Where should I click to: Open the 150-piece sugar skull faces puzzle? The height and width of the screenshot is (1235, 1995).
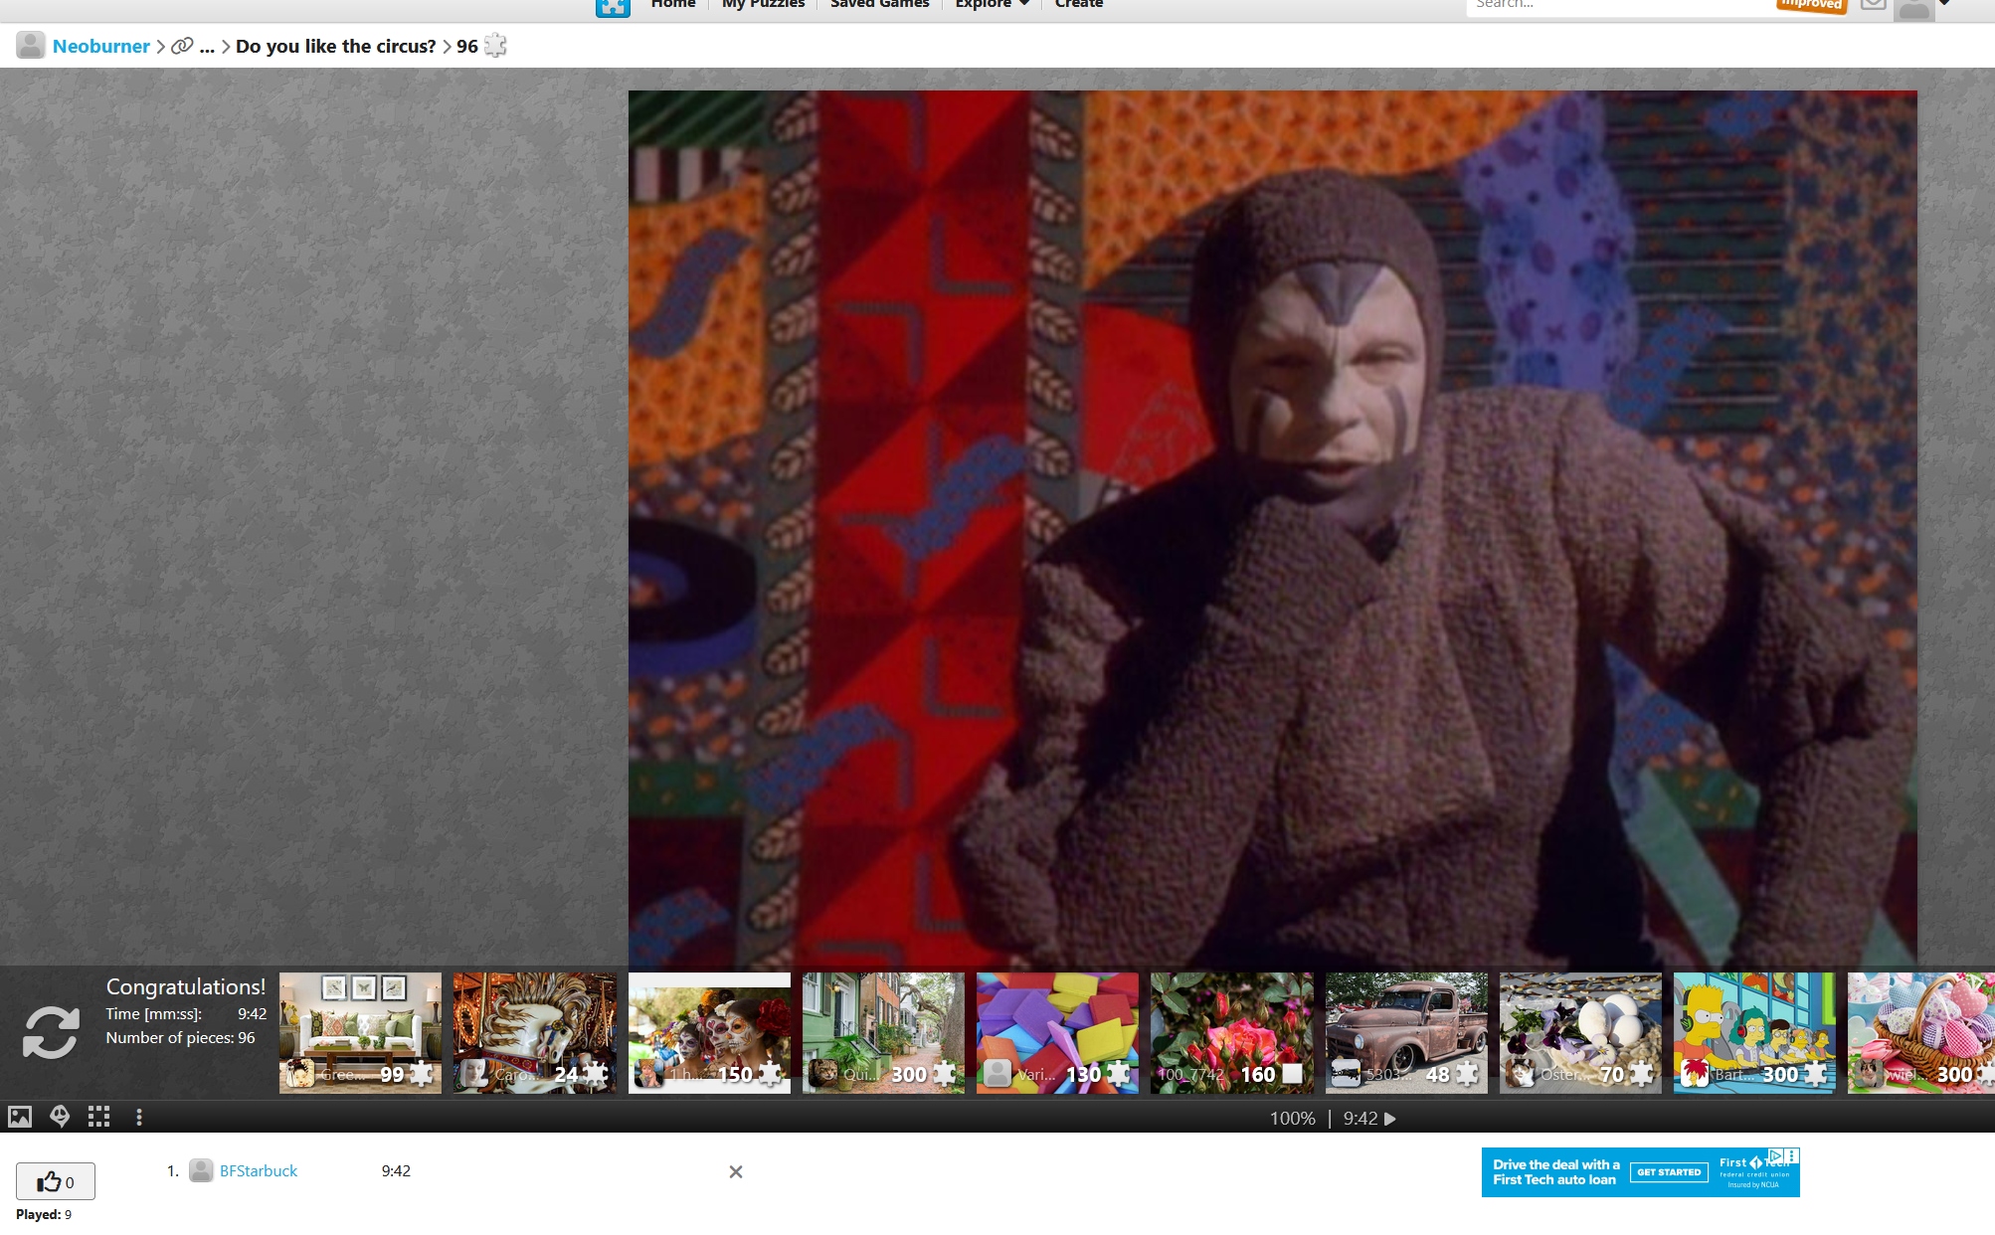[709, 1033]
